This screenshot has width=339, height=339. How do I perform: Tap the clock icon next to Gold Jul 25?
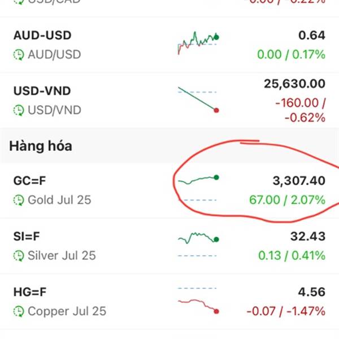coord(19,200)
